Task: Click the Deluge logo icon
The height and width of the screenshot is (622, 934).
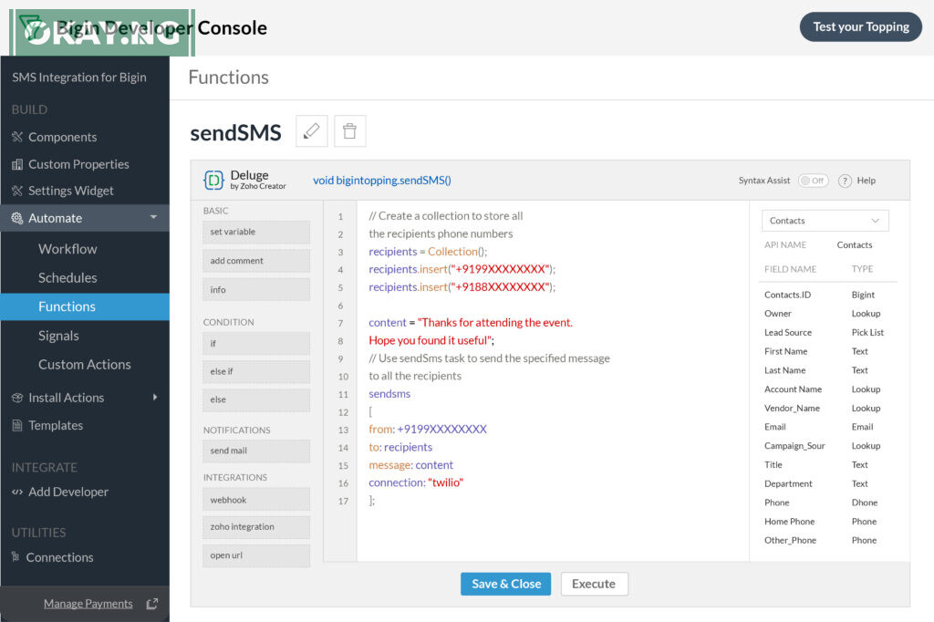Action: (x=213, y=181)
